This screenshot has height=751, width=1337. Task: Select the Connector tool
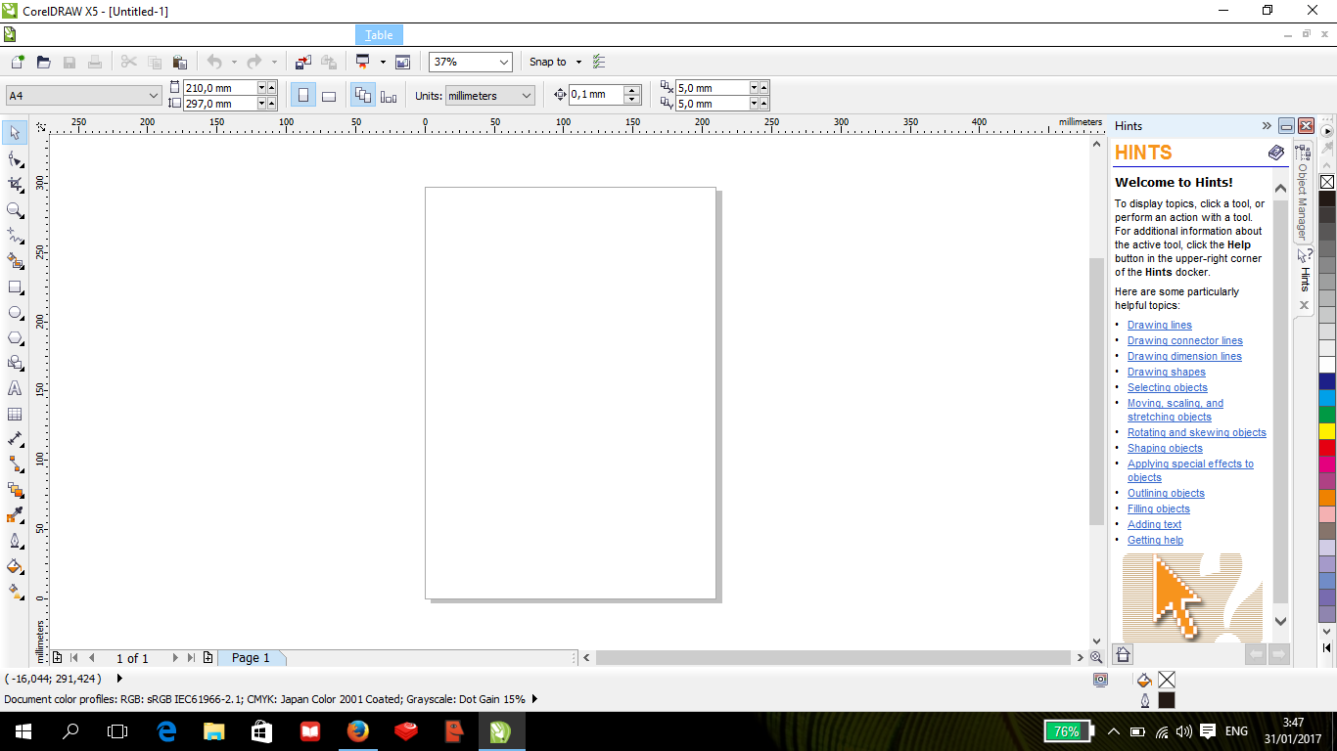pos(16,464)
